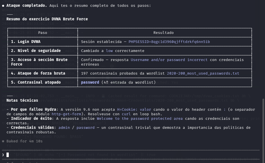Click the highlighted 'curl' command word

tap(126, 114)
